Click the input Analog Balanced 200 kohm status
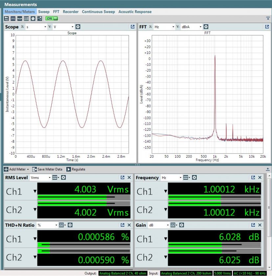This screenshot has height=276, width=272. (186, 273)
